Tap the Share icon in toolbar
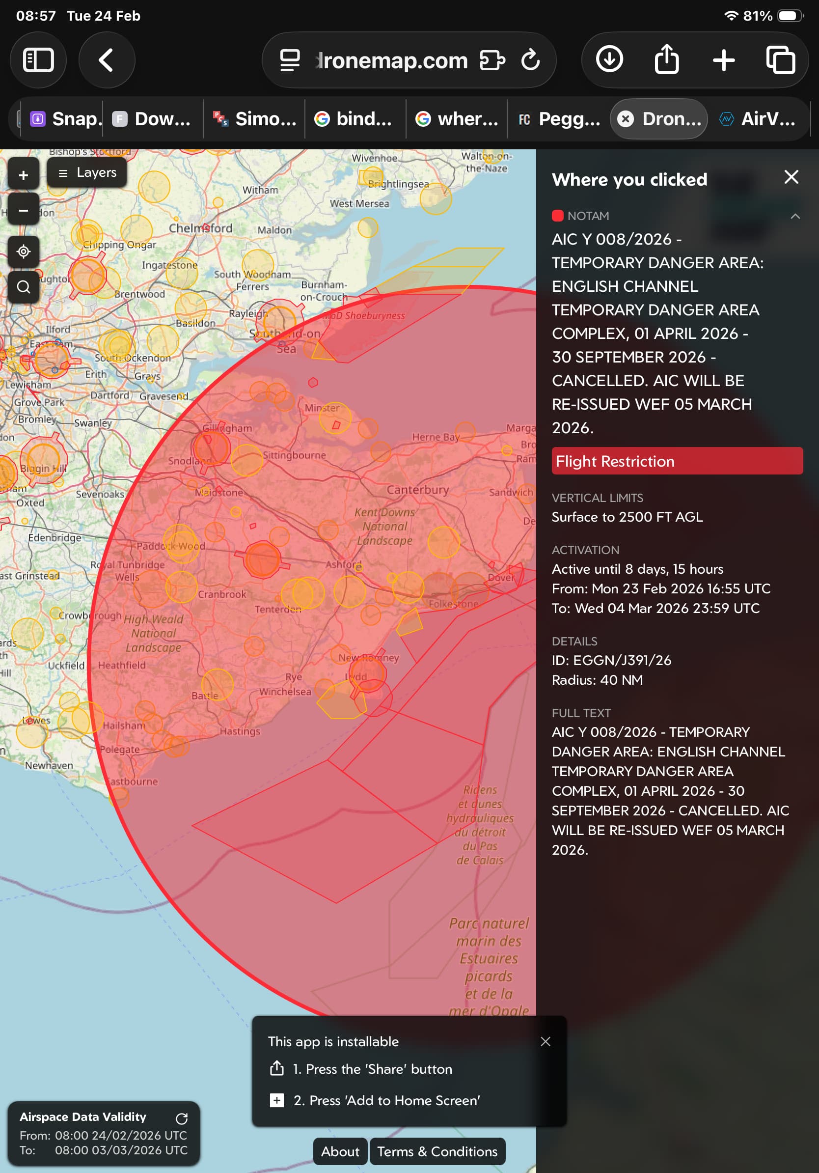The height and width of the screenshot is (1173, 819). point(666,60)
